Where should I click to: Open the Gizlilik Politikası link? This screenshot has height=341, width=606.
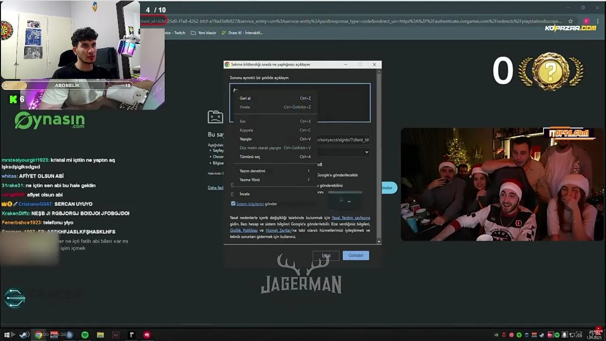[244, 230]
